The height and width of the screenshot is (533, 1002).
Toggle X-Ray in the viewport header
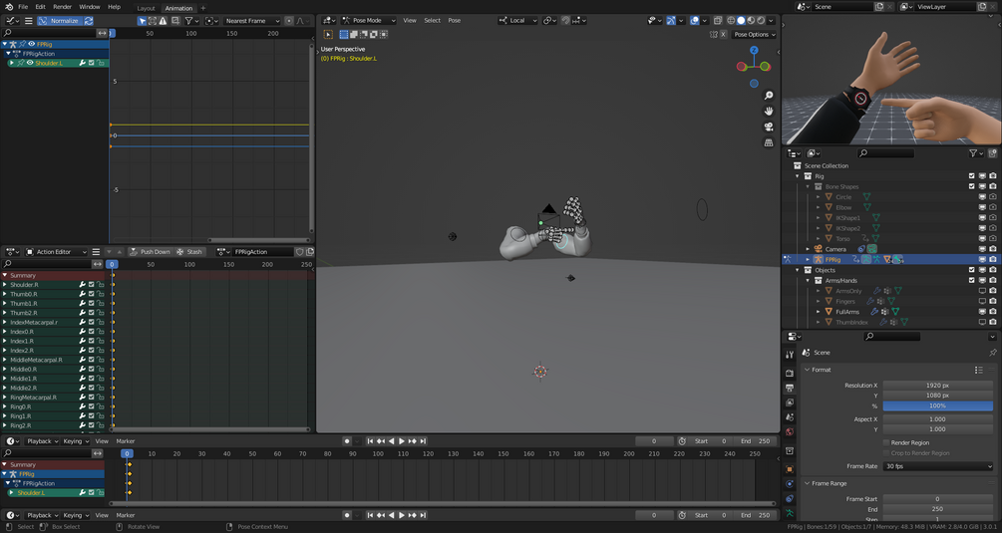point(718,21)
